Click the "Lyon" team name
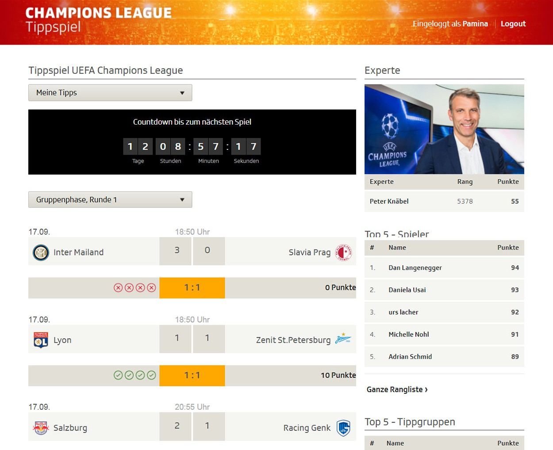Screen dimensions: 553x450 click(62, 340)
